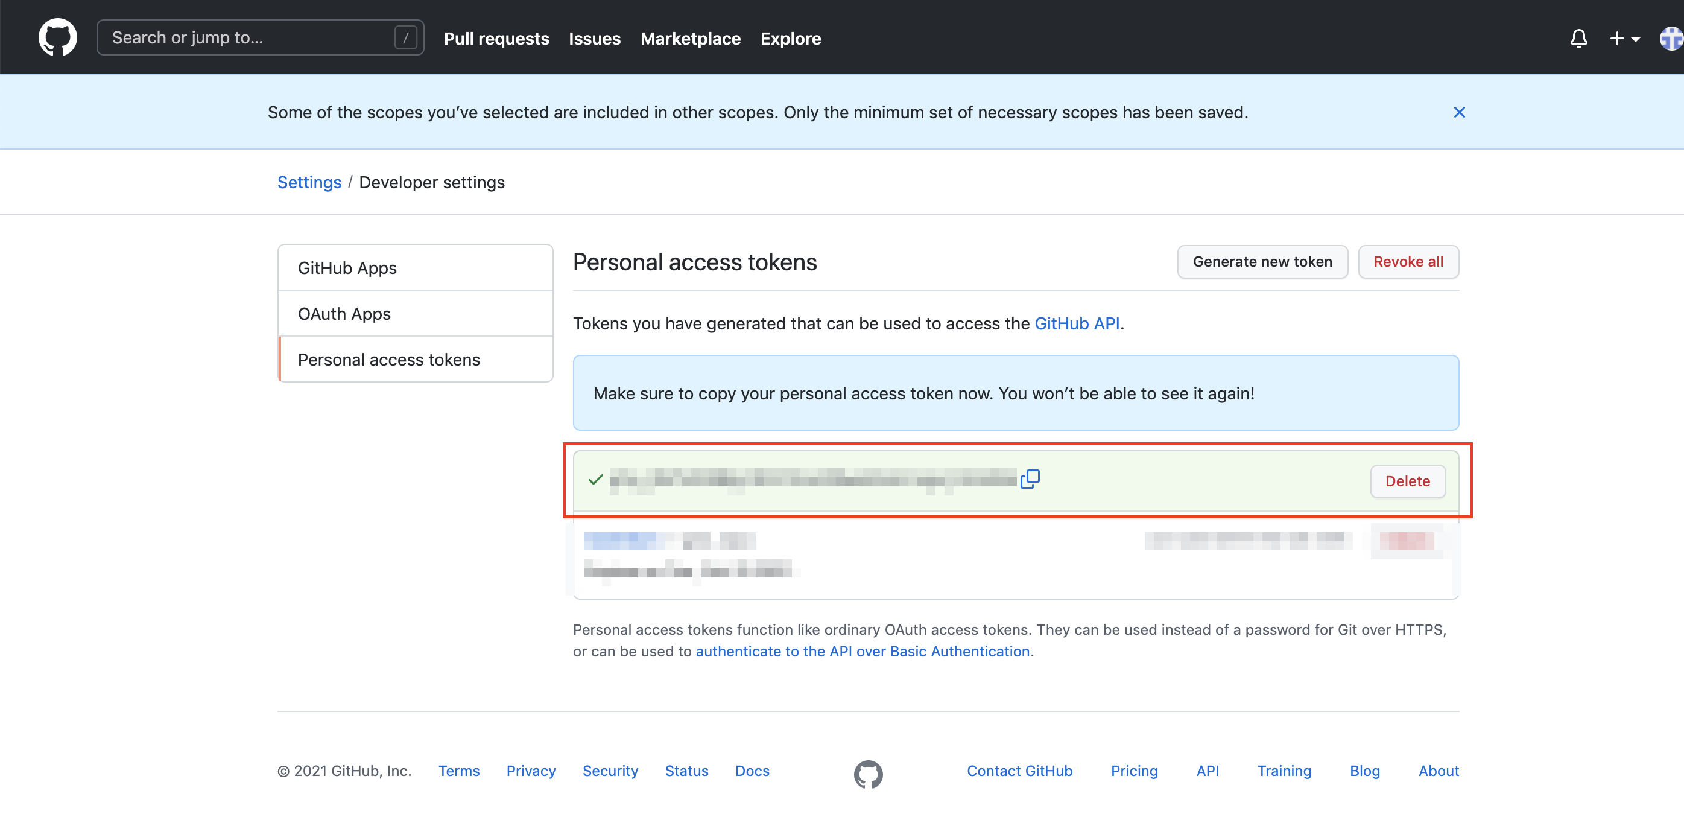The width and height of the screenshot is (1684, 823).
Task: Open the Docs footer link
Action: [752, 771]
